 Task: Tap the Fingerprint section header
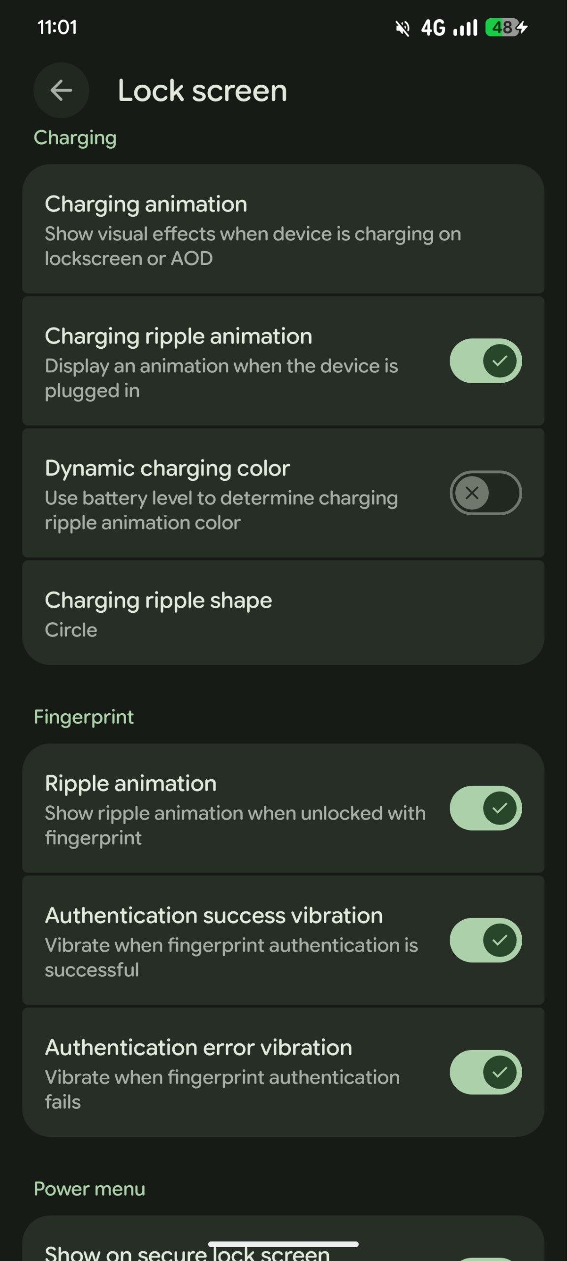point(84,717)
